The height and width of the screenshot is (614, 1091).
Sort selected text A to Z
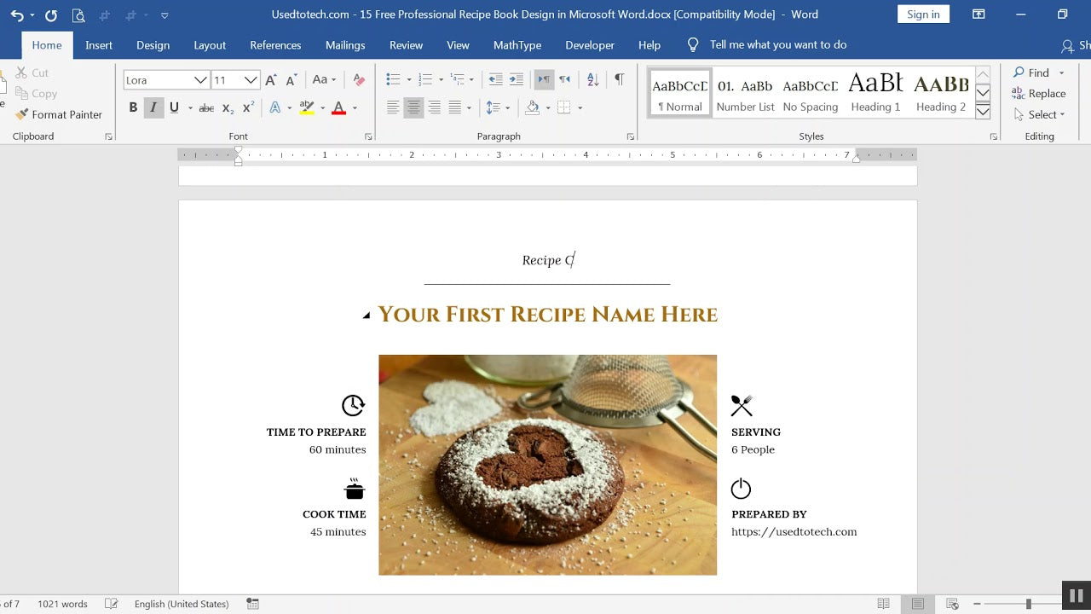coord(593,80)
